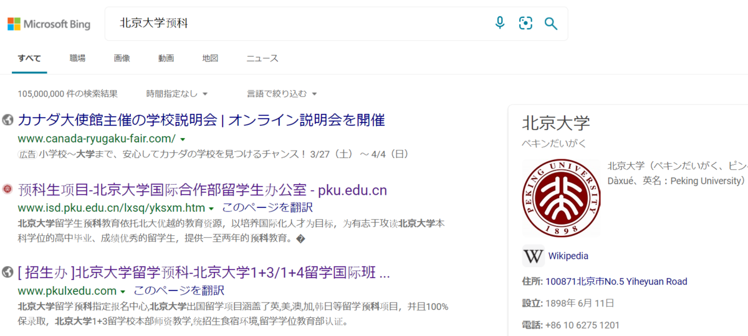This screenshot has height=336, width=748.
Task: Click このページを翻訳 for isd.pku.edu.cn result
Action: click(267, 208)
